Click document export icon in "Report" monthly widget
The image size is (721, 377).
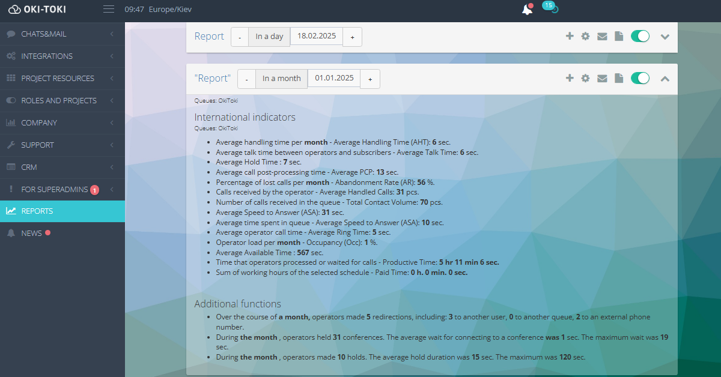point(619,79)
